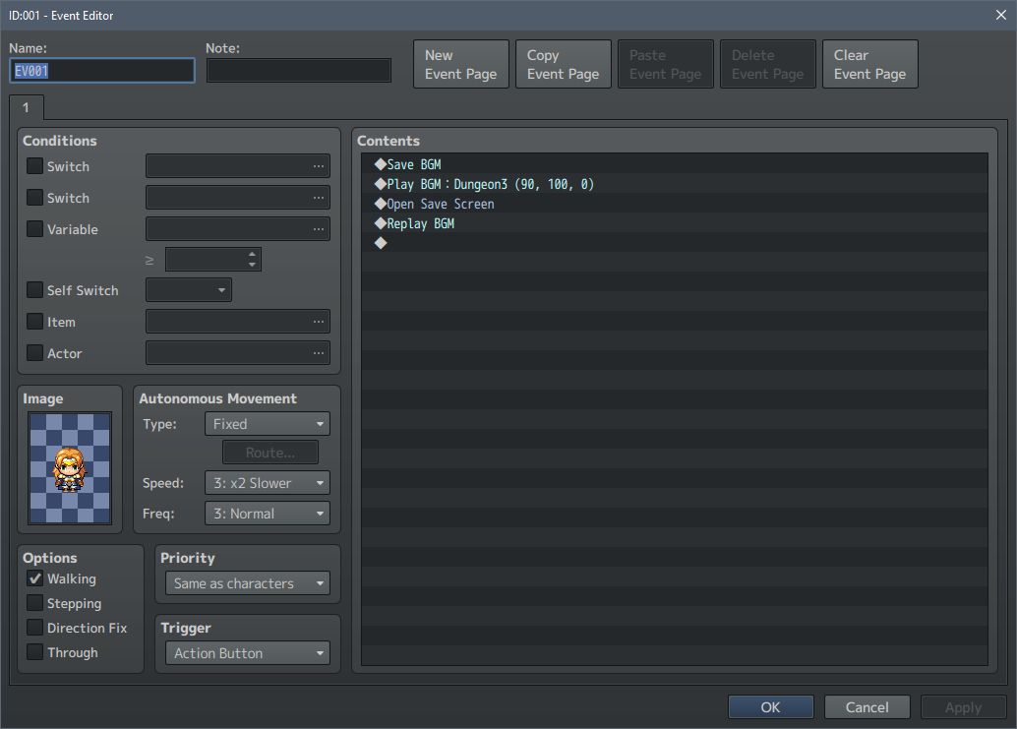Open the Actor condition selector ellipsis
Image resolution: width=1017 pixels, height=729 pixels.
[x=318, y=353]
